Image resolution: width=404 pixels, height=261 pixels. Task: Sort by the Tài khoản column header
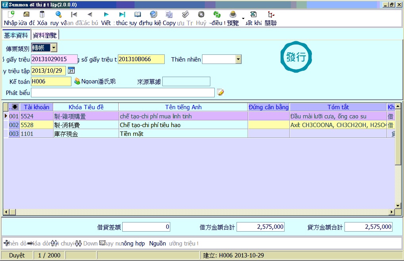tap(37, 107)
